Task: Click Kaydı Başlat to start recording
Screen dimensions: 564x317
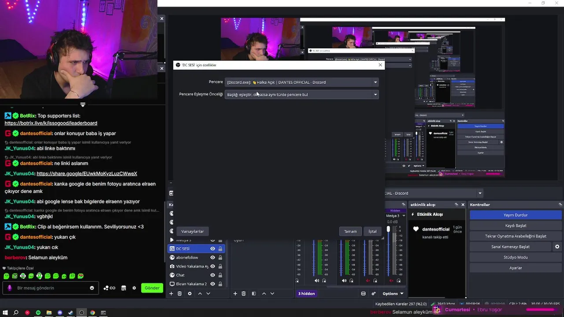Action: click(516, 225)
